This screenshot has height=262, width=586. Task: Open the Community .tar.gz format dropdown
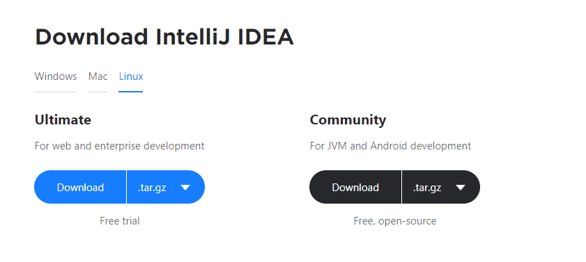pyautogui.click(x=441, y=187)
